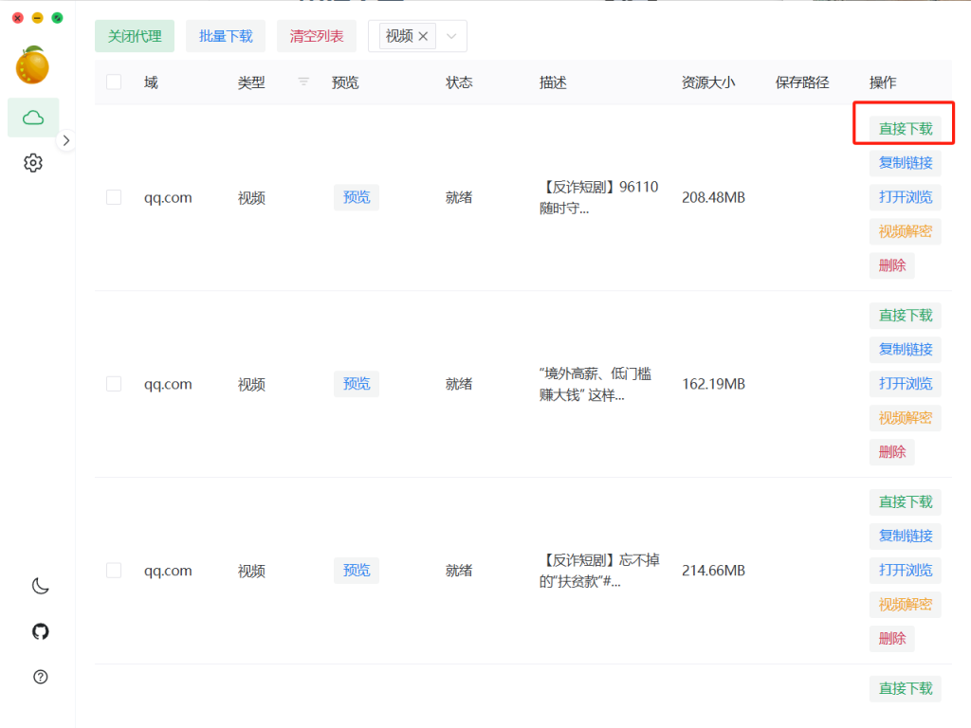Viewport: 971px width, 728px height.
Task: Delete the 214.66MB video row
Action: [x=891, y=638]
